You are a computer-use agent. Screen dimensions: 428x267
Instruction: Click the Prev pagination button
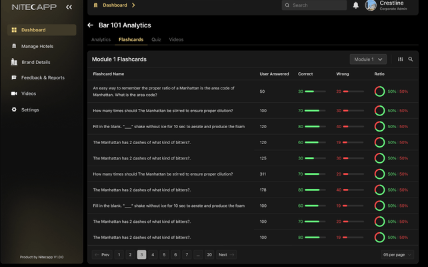pos(102,254)
